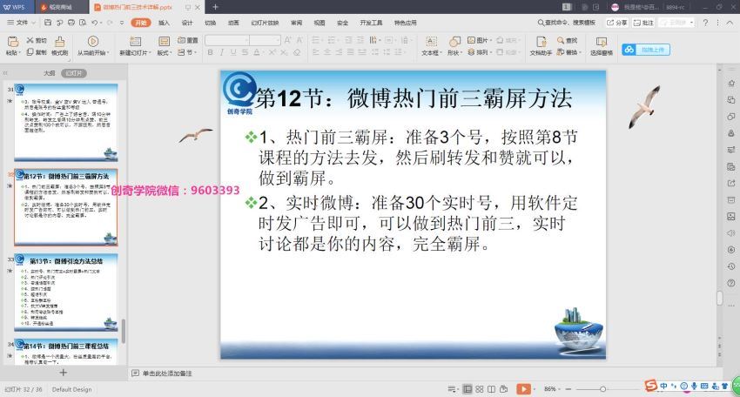Toggle Underline formatting
The width and height of the screenshot is (740, 397).
tap(233, 52)
